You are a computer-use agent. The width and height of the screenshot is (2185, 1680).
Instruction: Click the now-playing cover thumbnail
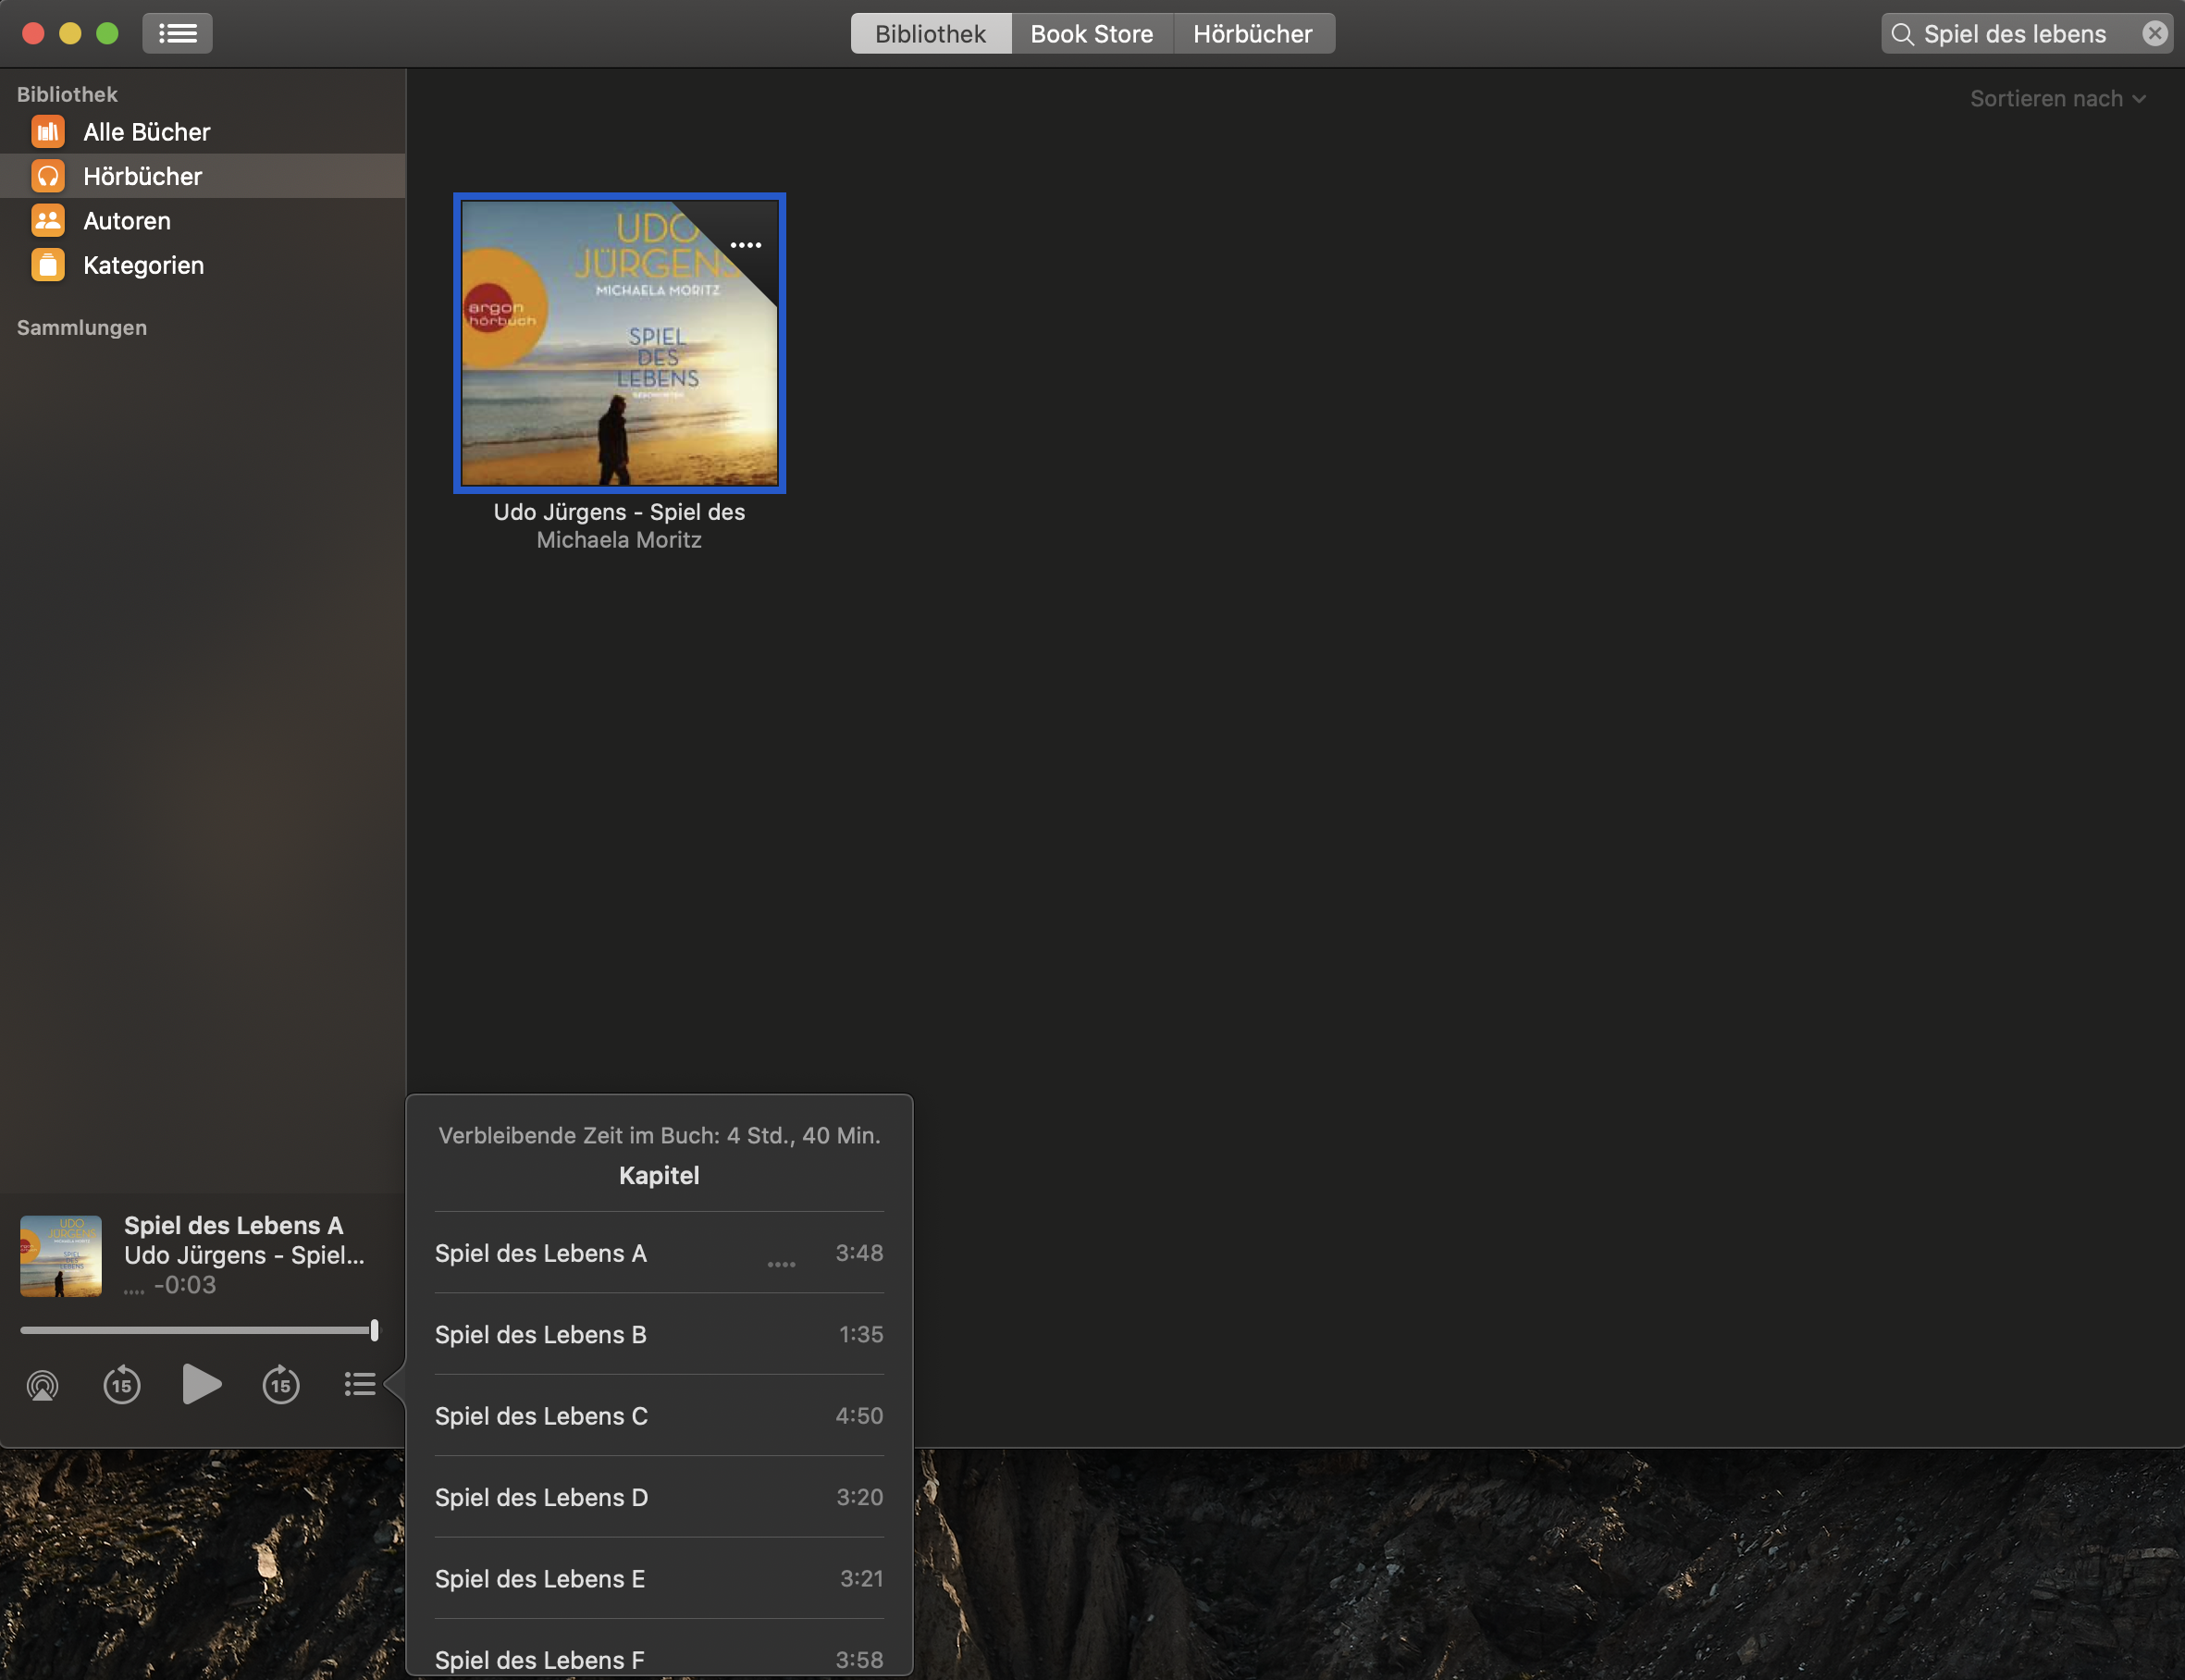point(61,1256)
